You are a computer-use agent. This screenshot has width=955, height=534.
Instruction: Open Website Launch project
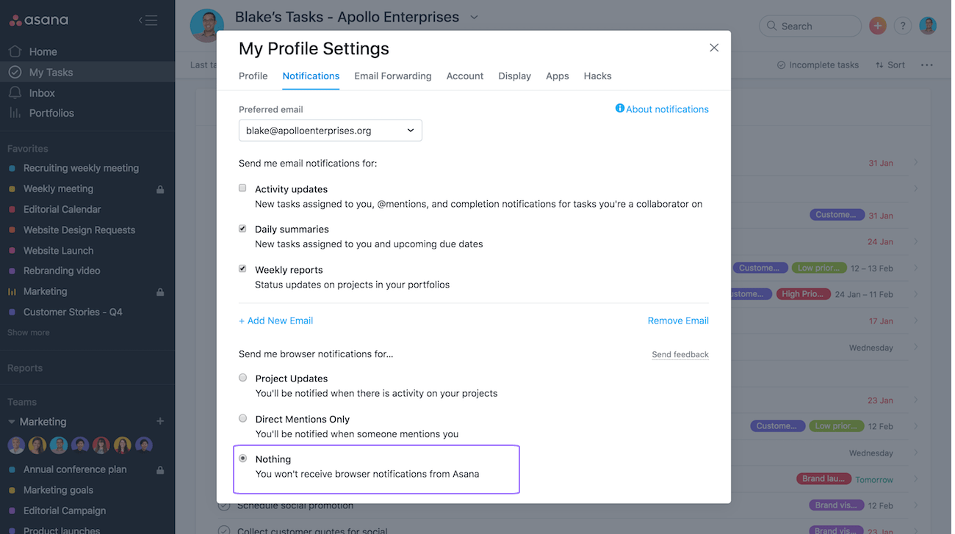[x=58, y=250]
